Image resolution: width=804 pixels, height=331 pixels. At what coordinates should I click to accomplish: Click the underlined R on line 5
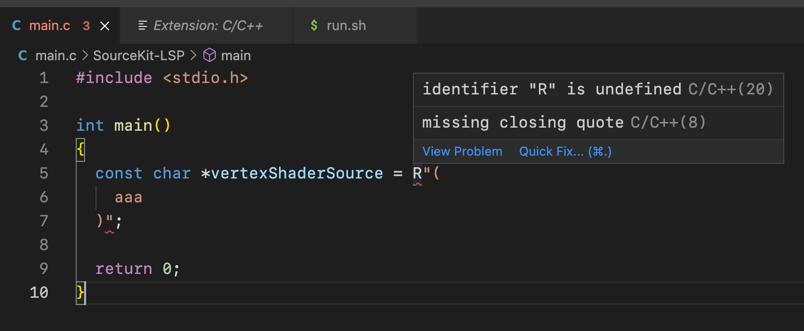[418, 173]
